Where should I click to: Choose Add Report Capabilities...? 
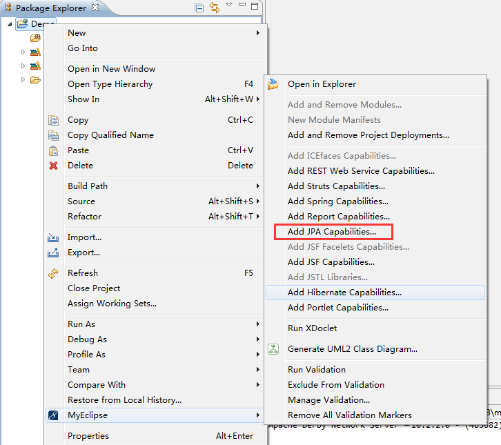375,217
